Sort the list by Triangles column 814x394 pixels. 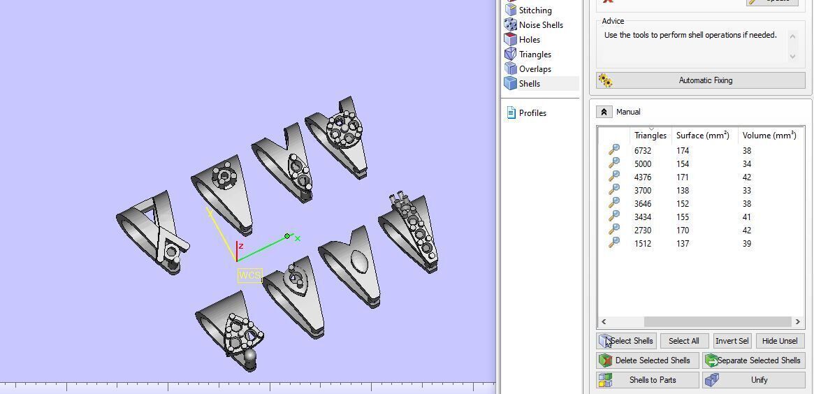(651, 135)
